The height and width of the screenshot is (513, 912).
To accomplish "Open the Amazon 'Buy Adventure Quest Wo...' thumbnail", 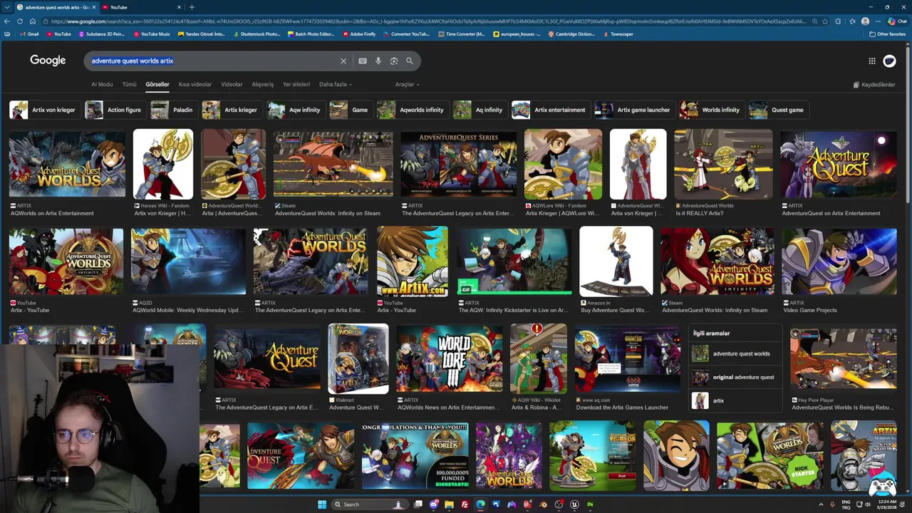I will tap(616, 261).
